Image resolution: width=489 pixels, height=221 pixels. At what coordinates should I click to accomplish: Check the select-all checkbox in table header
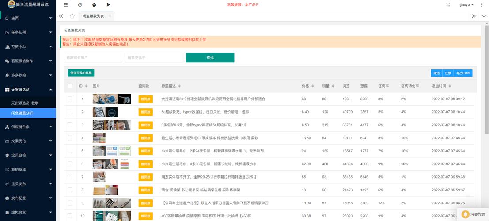click(x=70, y=86)
